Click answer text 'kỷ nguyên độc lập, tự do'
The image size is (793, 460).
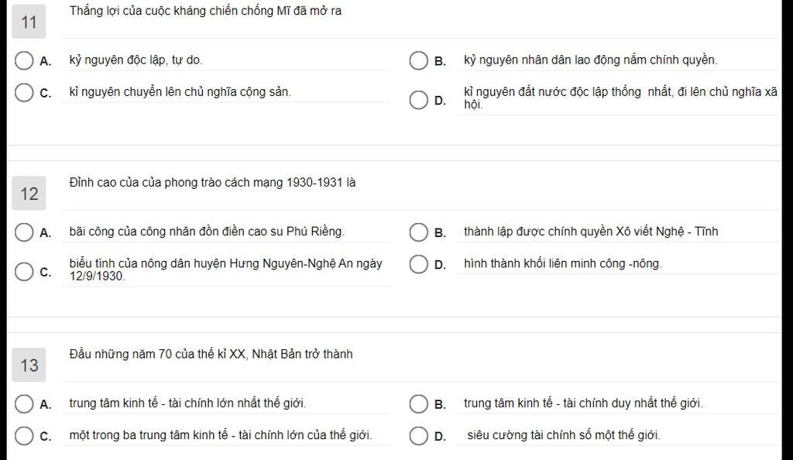click(x=136, y=60)
